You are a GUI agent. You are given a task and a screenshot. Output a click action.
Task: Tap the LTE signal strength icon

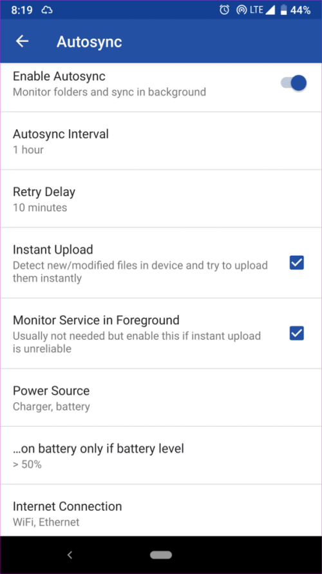click(270, 10)
